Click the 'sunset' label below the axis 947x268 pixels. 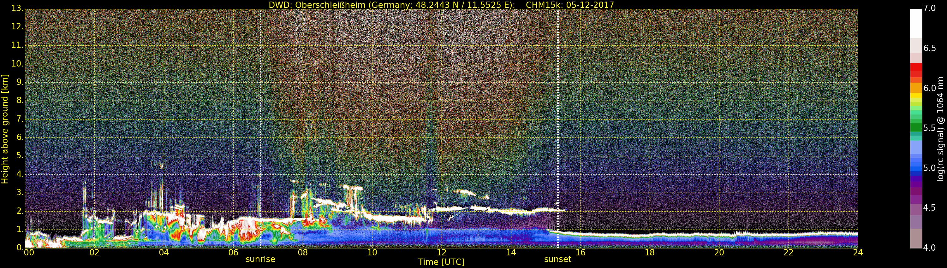tap(558, 259)
